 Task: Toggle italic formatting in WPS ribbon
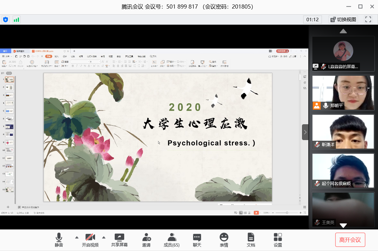77,66
